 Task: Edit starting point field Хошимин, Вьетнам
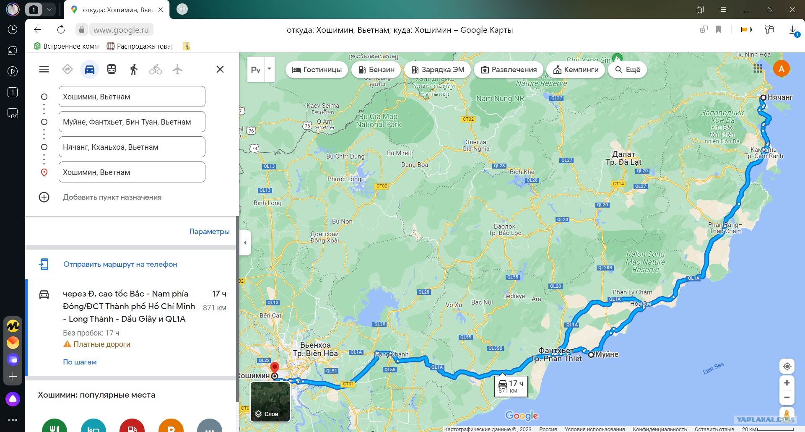[132, 96]
